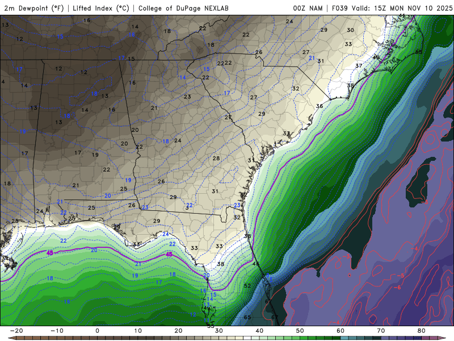Click the -20 label on the color scale
This screenshot has height=341, width=454.
[16, 331]
